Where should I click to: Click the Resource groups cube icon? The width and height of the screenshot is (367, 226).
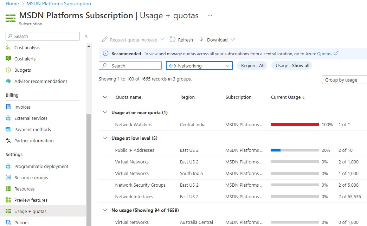[x=8, y=177]
